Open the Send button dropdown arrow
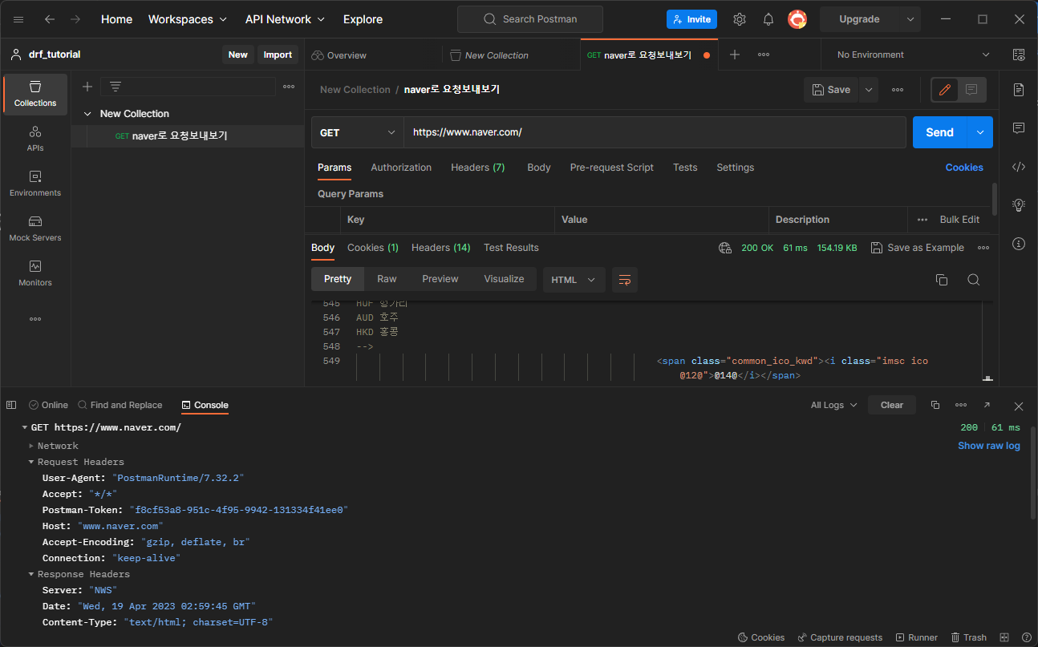 pyautogui.click(x=980, y=132)
